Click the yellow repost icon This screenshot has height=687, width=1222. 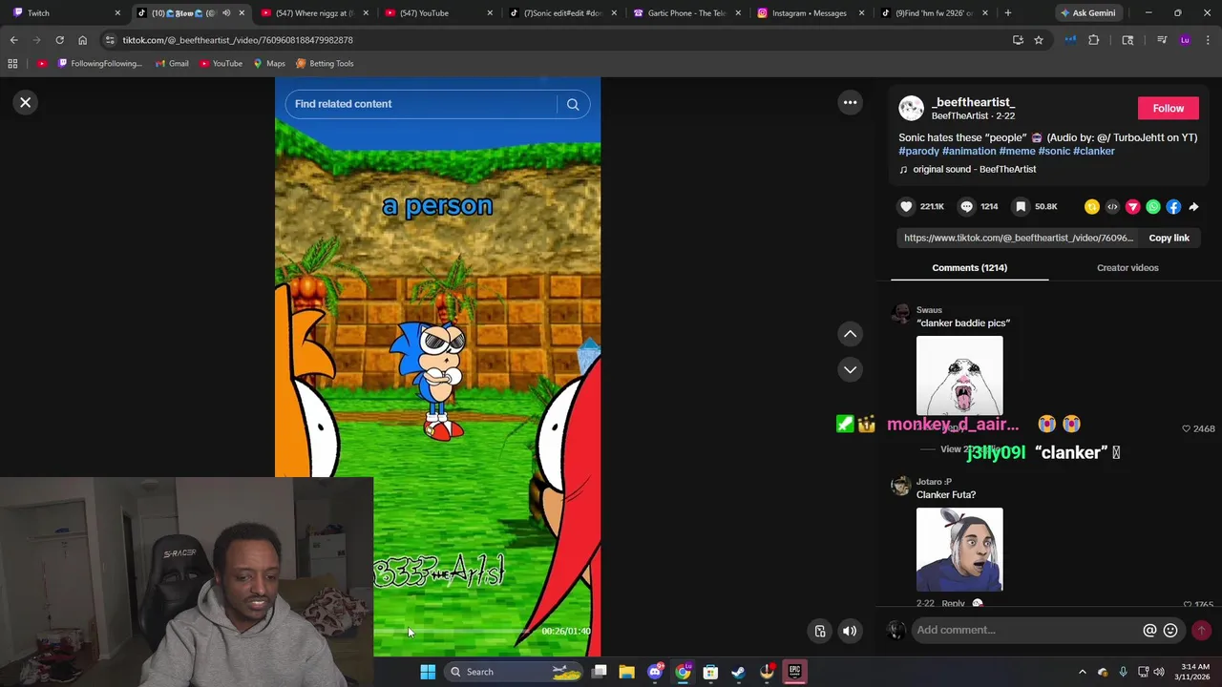coord(1092,207)
